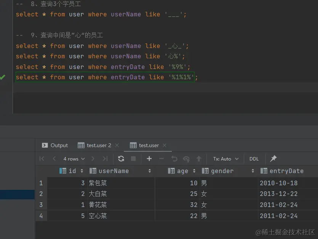Place cursor in the '%9%' query line
318x239 pixels.
[x=103, y=67]
